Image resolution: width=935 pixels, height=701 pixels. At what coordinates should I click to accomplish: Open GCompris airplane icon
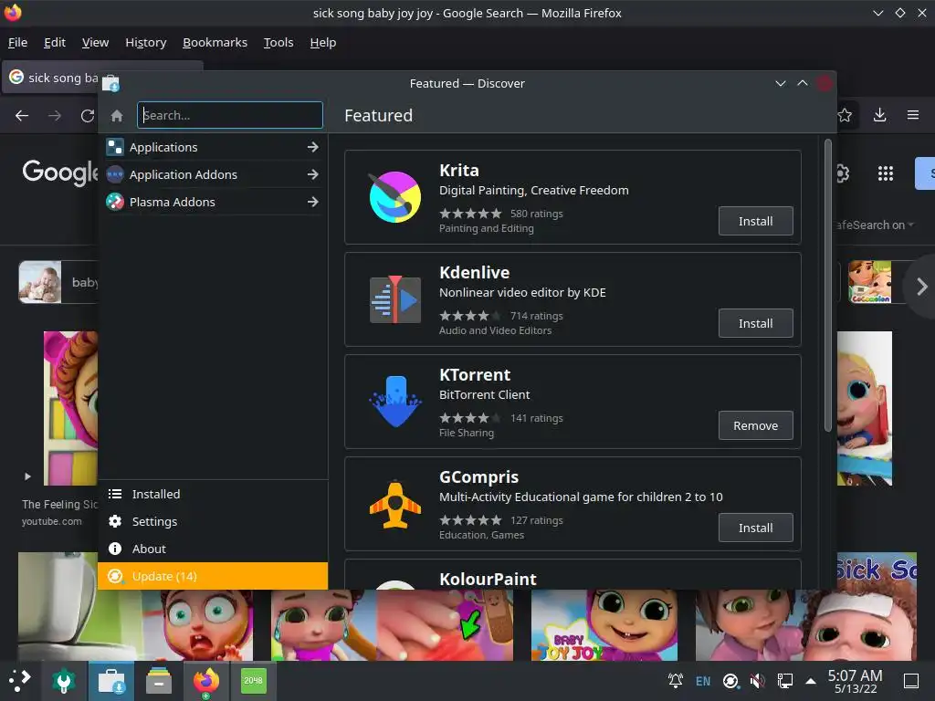pos(394,504)
